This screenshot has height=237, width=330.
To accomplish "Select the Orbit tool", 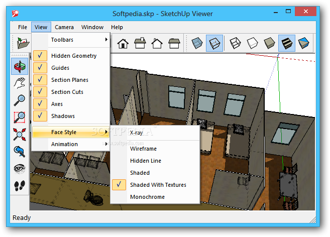I will click(20, 66).
